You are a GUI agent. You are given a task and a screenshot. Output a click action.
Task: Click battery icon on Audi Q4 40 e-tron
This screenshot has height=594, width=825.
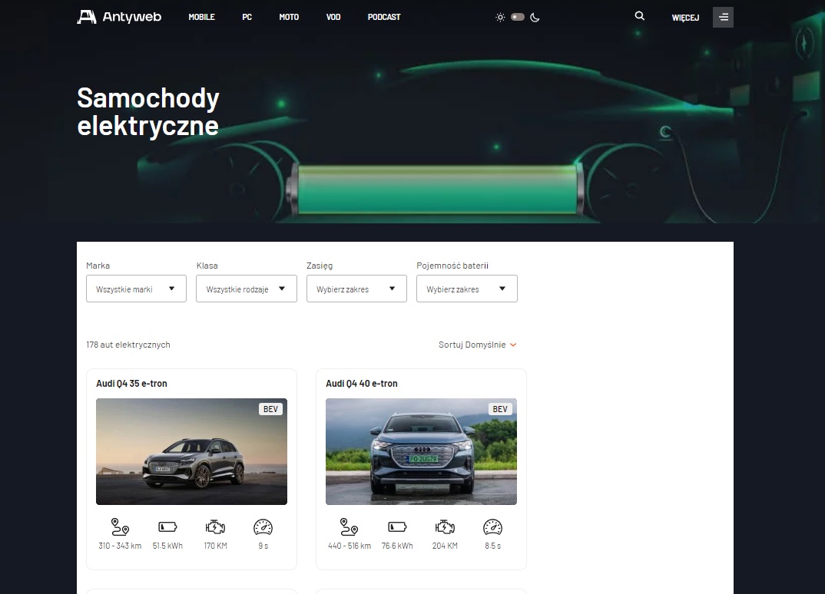(x=397, y=527)
